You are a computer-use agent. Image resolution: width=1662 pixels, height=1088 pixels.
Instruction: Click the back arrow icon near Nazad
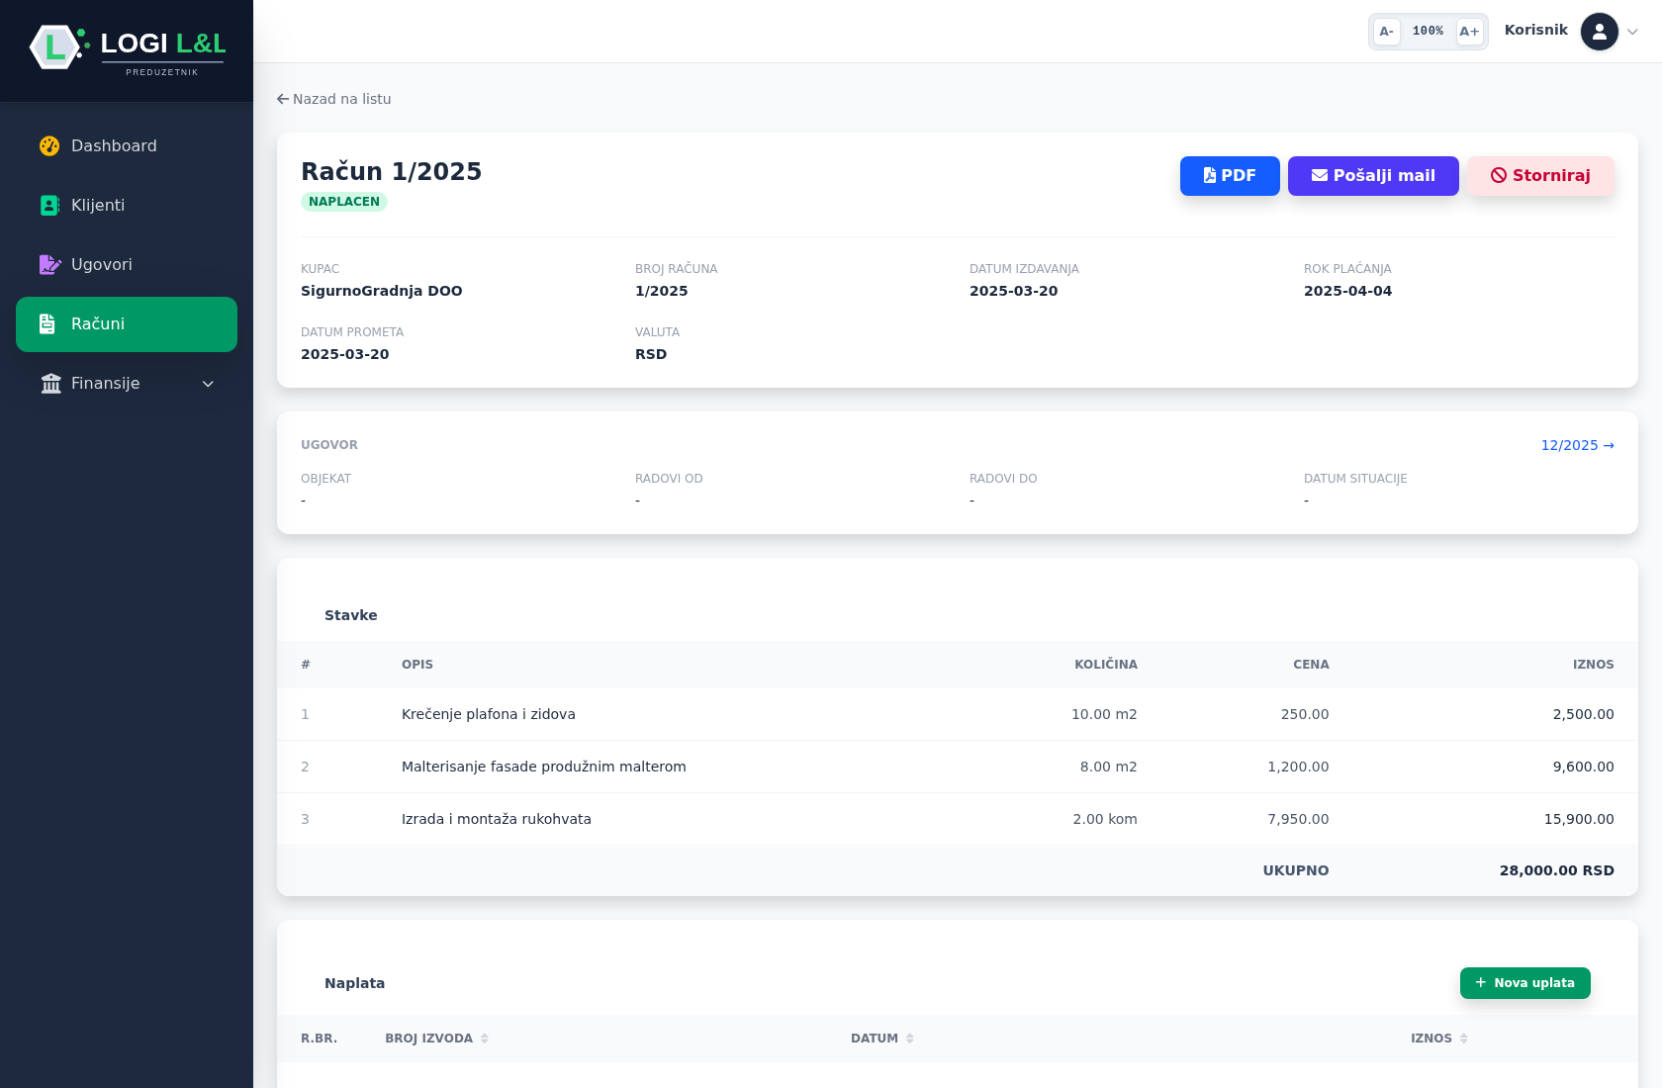(283, 99)
